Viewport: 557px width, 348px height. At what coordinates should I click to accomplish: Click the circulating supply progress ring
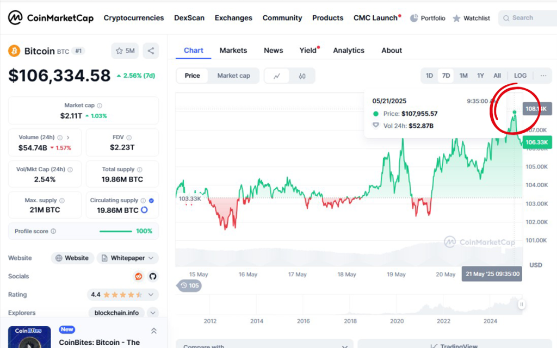(x=144, y=210)
